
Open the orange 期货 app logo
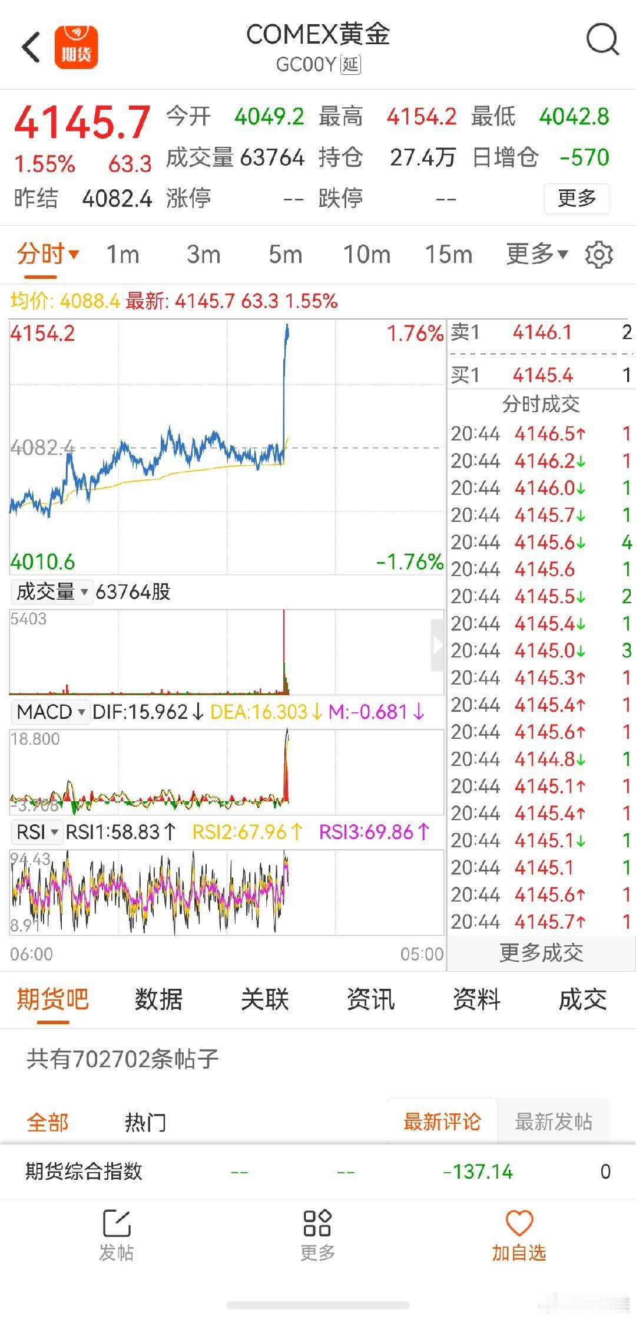(77, 47)
